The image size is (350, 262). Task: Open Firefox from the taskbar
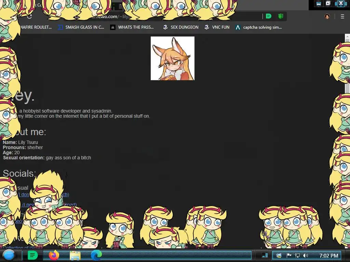pos(54,255)
